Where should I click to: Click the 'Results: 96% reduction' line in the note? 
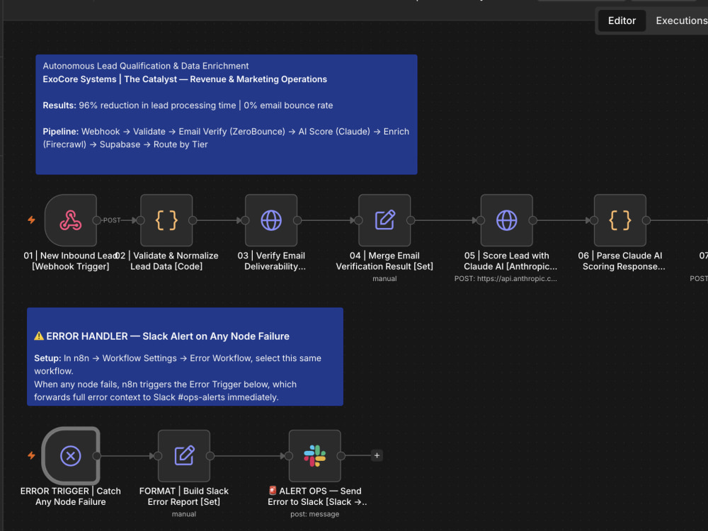pyautogui.click(x=188, y=105)
